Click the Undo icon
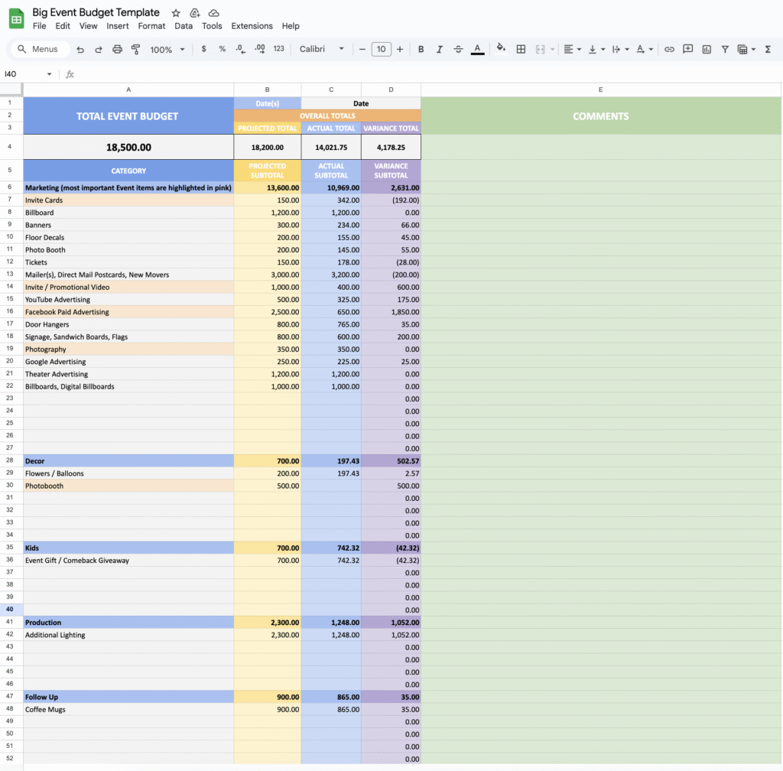The image size is (783, 771). click(x=80, y=50)
